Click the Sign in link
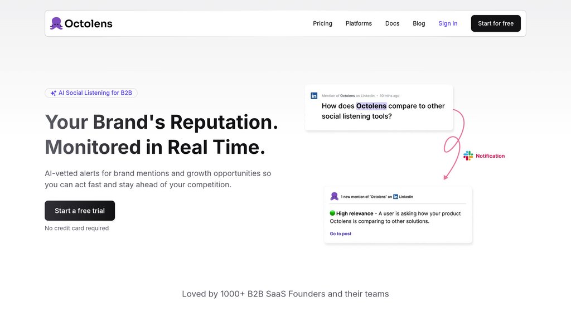Image resolution: width=571 pixels, height=321 pixels. point(448,23)
